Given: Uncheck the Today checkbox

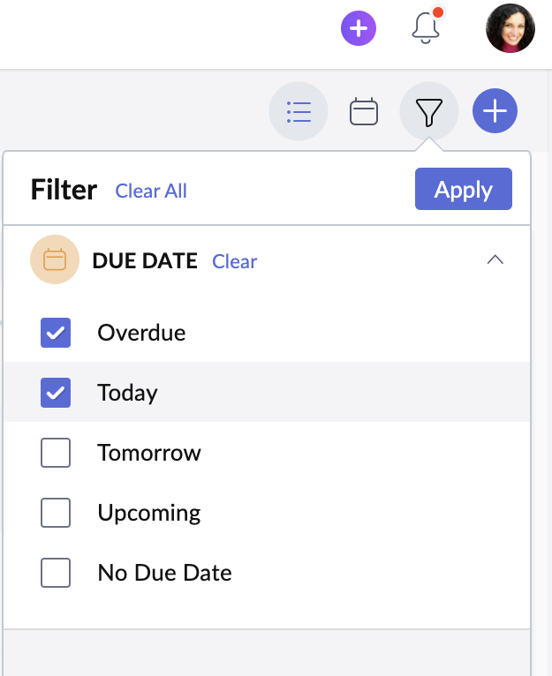Looking at the screenshot, I should 56,393.
